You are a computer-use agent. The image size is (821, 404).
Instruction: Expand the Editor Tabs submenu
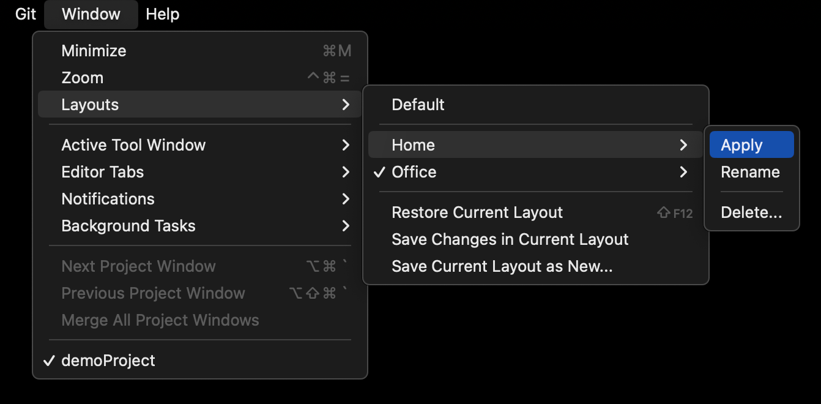[x=102, y=171]
